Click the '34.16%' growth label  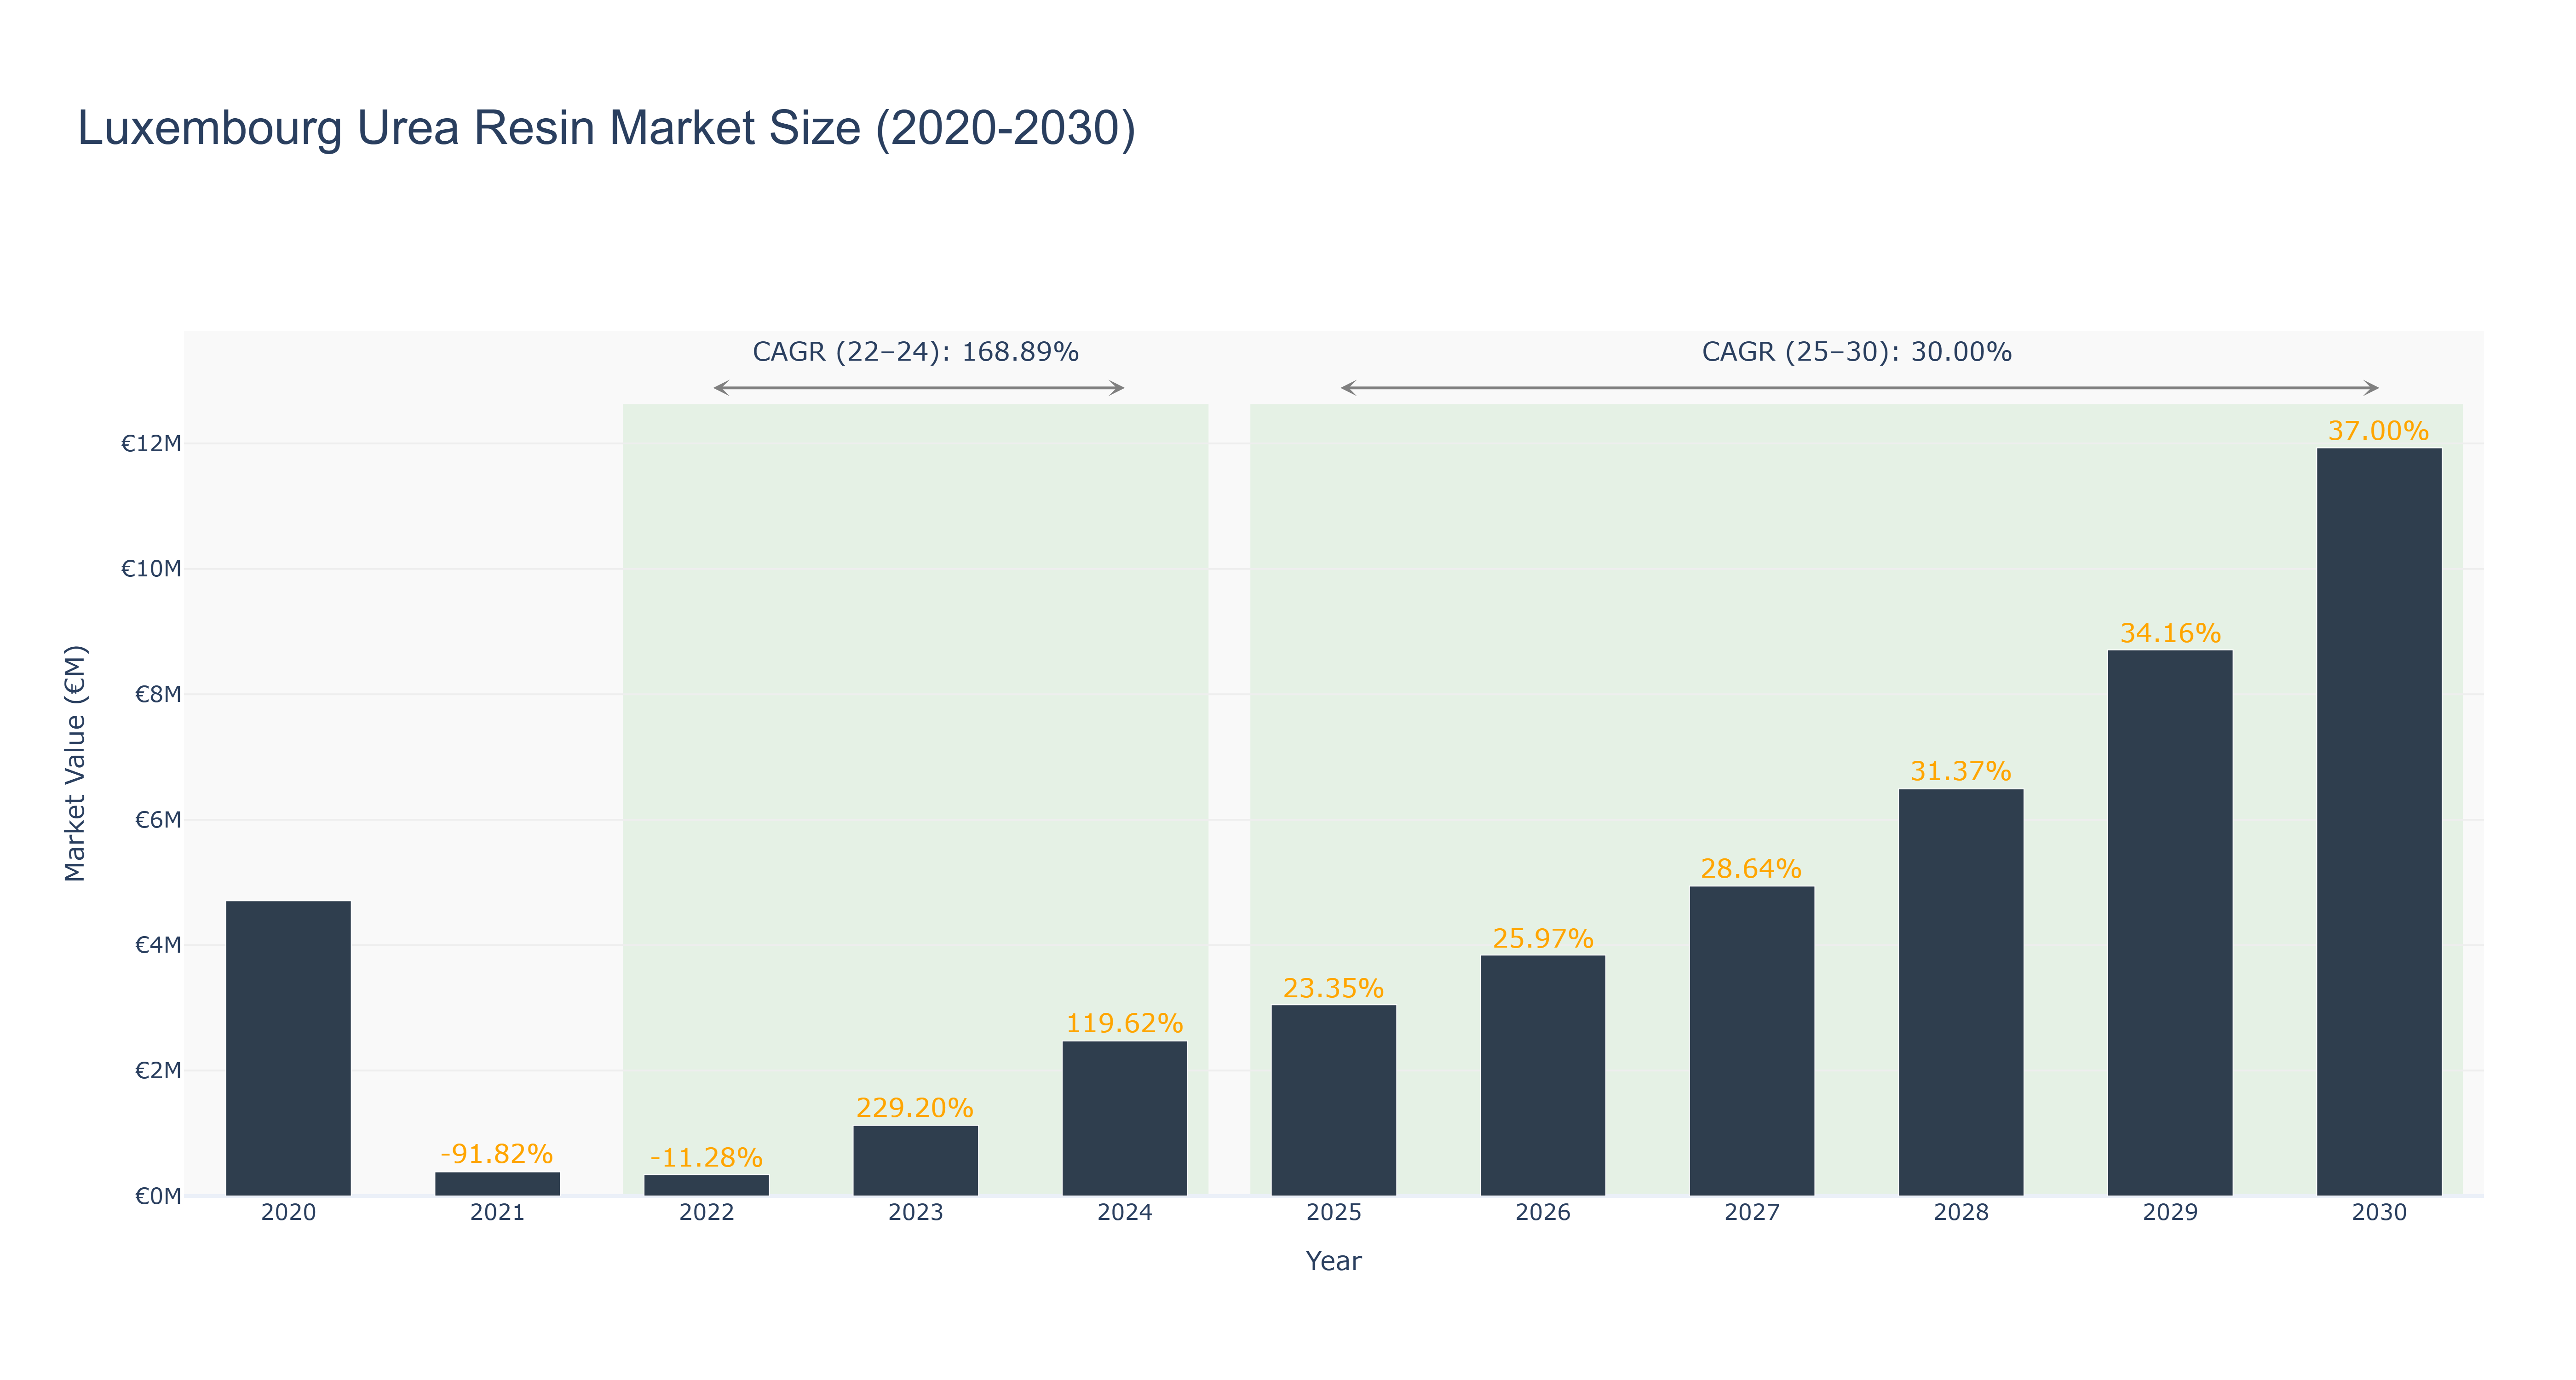[x=2169, y=633]
